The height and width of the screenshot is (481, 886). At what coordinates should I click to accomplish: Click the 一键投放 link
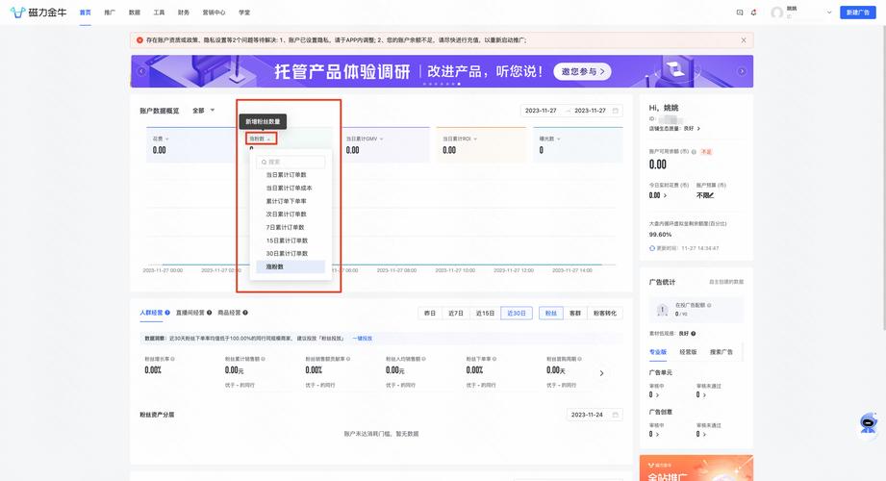363,339
